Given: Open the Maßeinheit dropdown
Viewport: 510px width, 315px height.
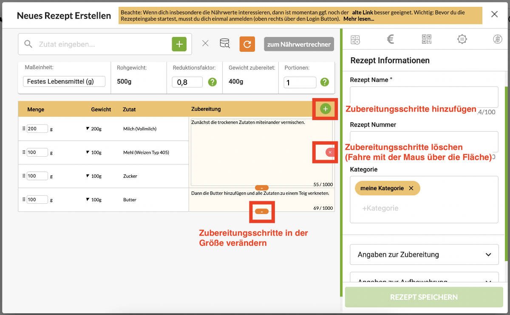Looking at the screenshot, I should point(64,82).
